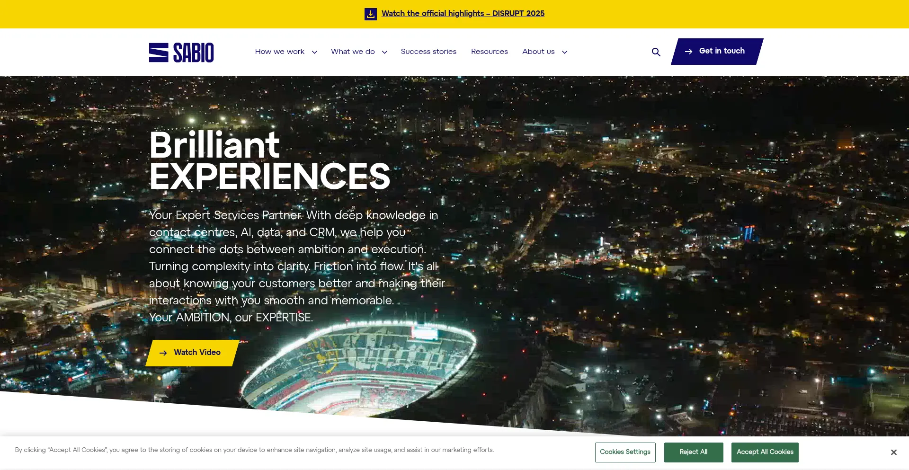This screenshot has width=909, height=470.
Task: Reject All cookies
Action: [x=694, y=452]
